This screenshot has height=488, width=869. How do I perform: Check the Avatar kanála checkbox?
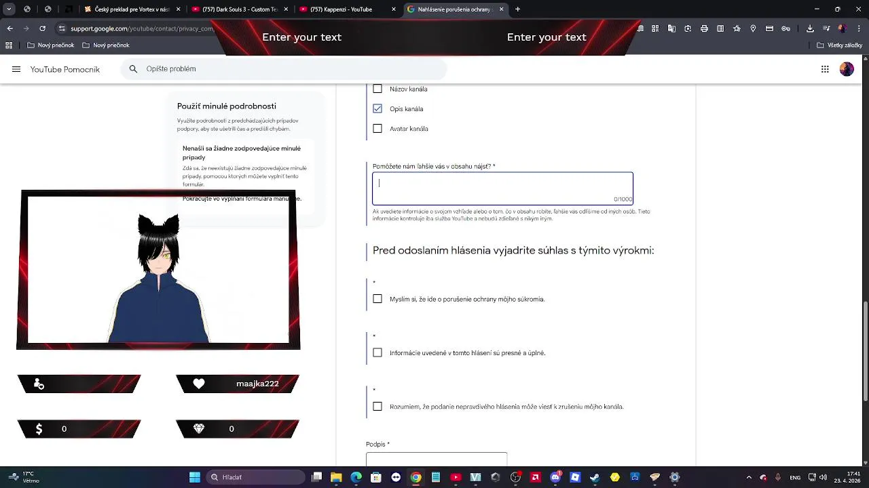(x=377, y=129)
